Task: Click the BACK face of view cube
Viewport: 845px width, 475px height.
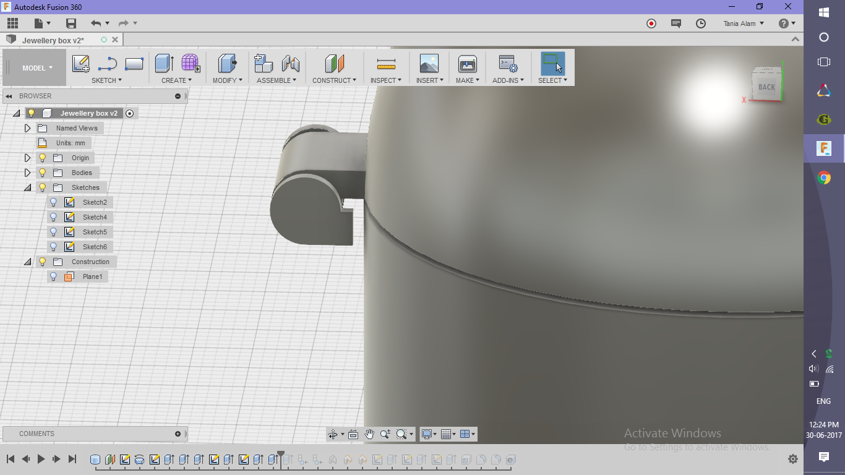Action: (x=766, y=87)
